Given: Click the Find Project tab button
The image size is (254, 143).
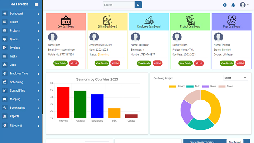Looking at the screenshot, I should tap(235, 141).
